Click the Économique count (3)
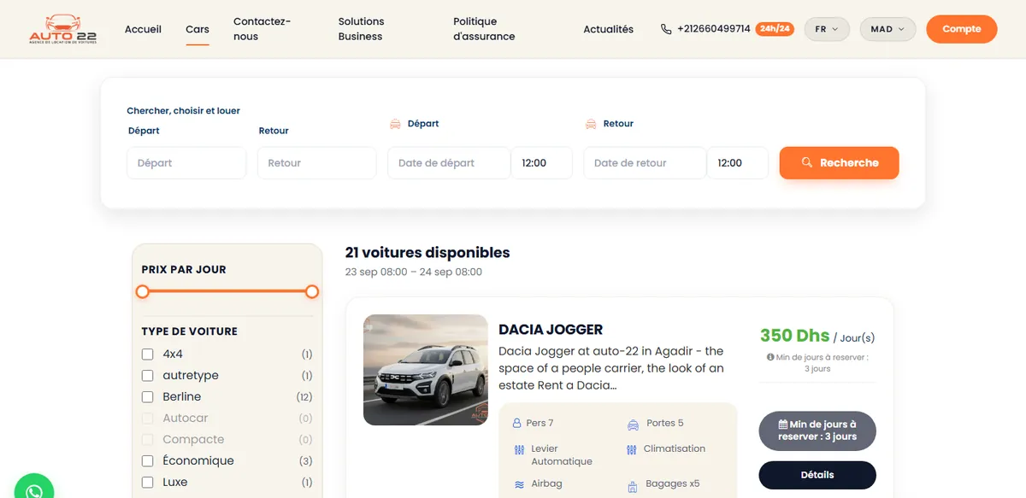1026x498 pixels. pos(306,461)
